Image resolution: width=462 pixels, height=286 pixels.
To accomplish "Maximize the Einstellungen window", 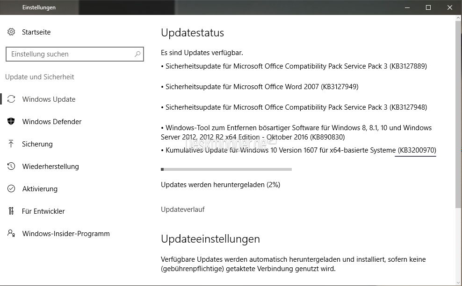I will [x=428, y=7].
